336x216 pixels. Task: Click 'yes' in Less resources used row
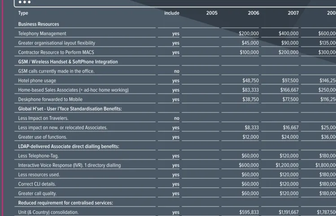176,175
